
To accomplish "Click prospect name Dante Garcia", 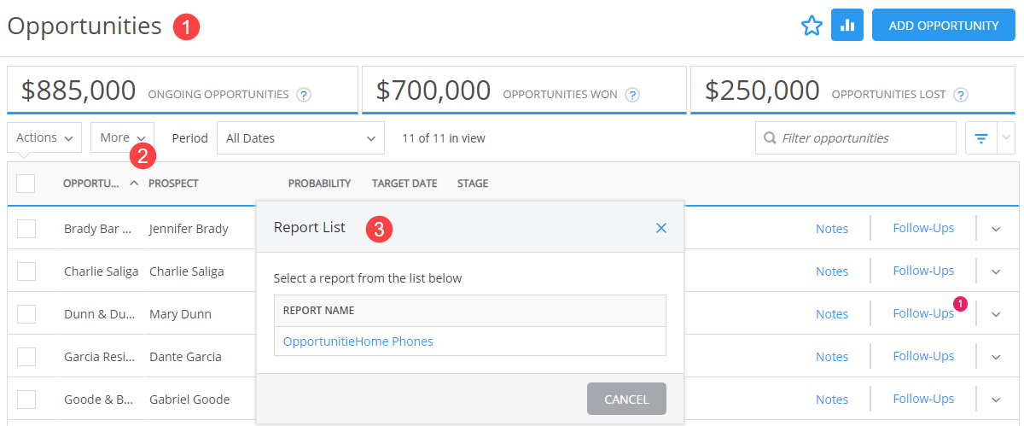I will coord(185,357).
